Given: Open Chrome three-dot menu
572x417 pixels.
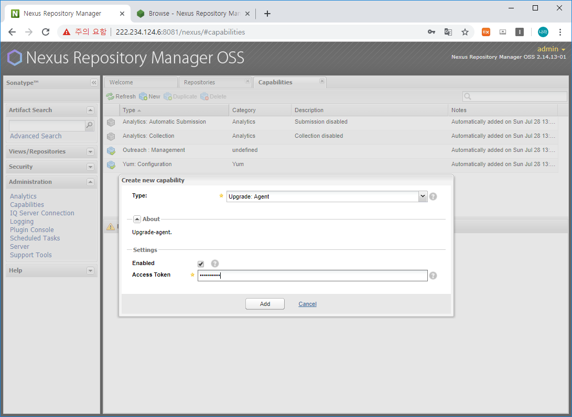Looking at the screenshot, I should tap(560, 32).
